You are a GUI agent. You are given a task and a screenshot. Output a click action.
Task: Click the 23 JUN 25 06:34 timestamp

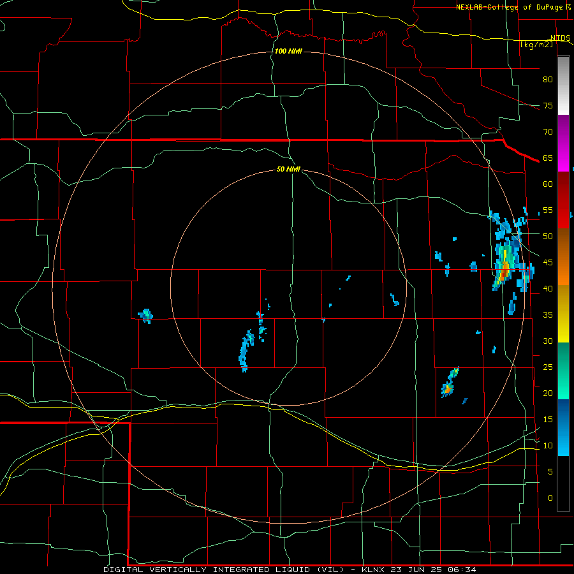(433, 570)
